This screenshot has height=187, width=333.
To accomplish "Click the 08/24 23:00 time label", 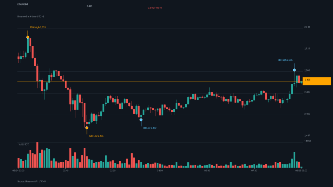I will pos(18,170).
